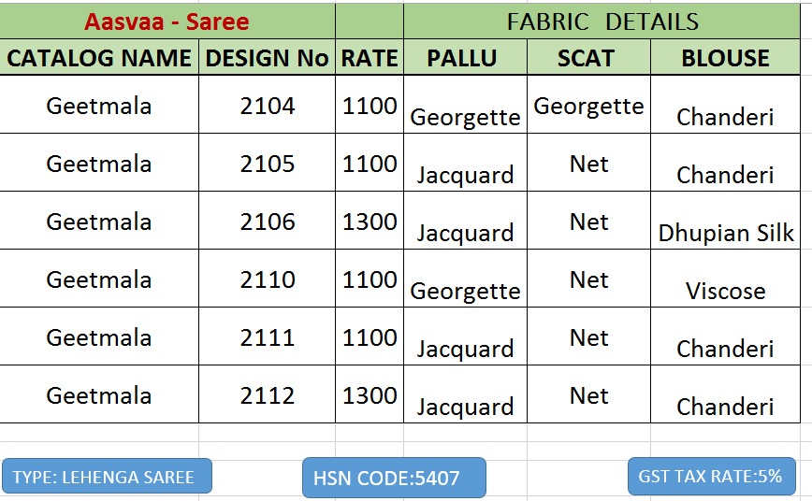Click the PALLU column header
The height and width of the screenshot is (501, 812).
[465, 58]
